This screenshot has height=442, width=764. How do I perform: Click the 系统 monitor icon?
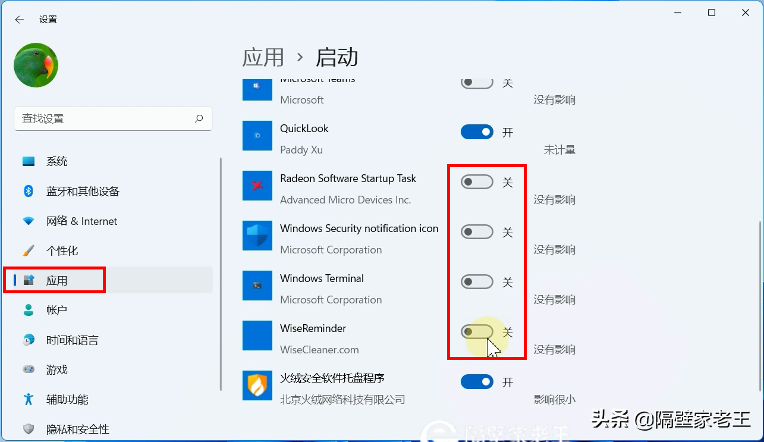click(x=29, y=161)
